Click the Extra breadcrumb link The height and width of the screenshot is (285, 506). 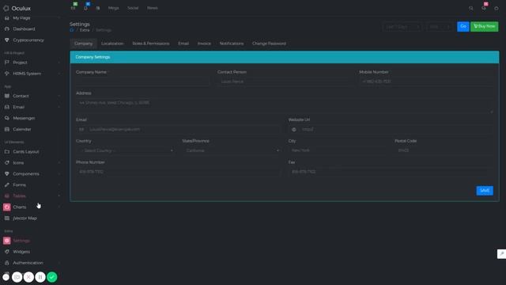[x=85, y=30]
